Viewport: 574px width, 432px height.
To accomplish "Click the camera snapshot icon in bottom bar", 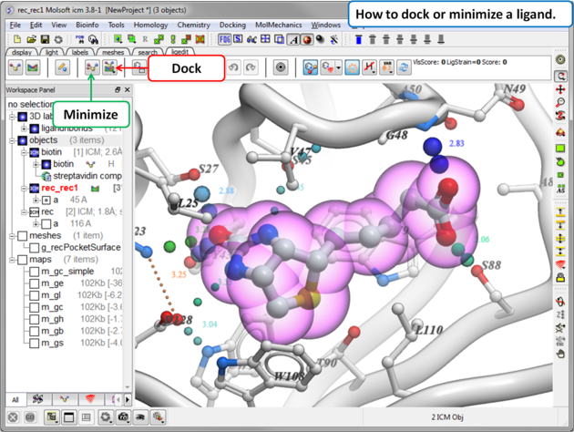I will 123,417.
